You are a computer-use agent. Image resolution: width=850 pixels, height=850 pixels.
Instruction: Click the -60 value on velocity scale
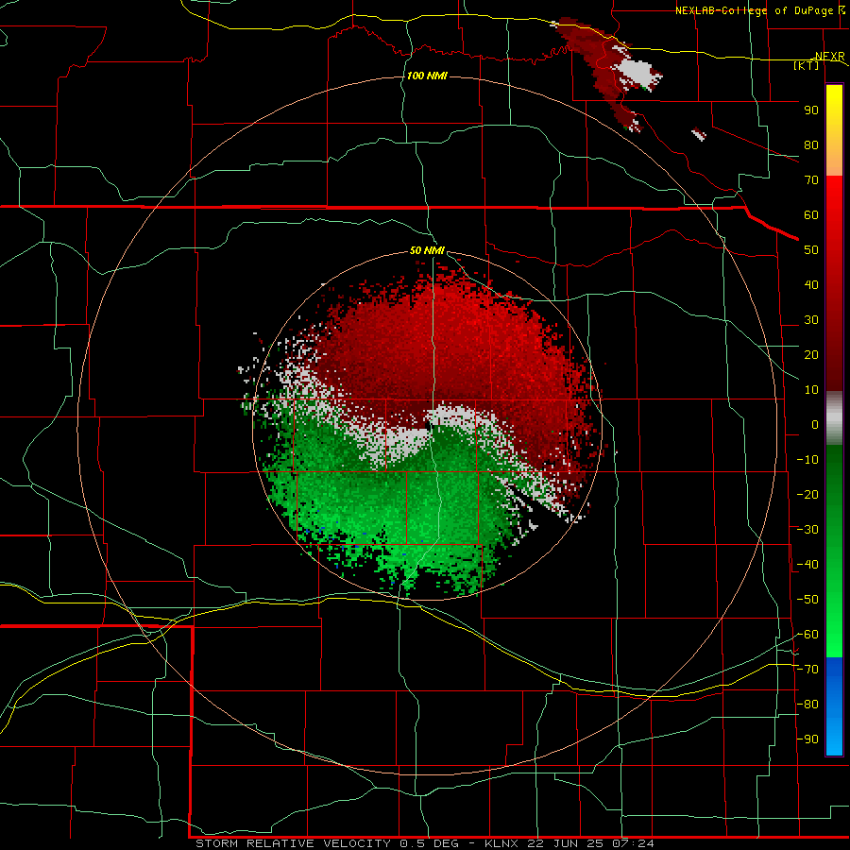pyautogui.click(x=807, y=635)
